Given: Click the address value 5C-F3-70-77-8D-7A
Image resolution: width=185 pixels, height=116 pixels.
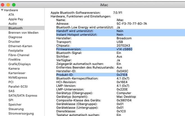Looking at the screenshot, I should [x=132, y=24].
